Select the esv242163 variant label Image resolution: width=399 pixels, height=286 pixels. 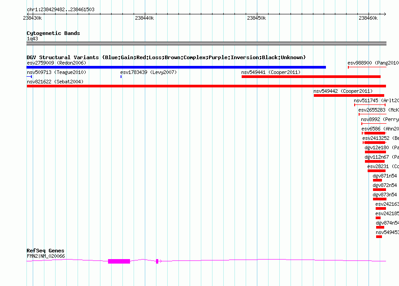pyautogui.click(x=387, y=204)
